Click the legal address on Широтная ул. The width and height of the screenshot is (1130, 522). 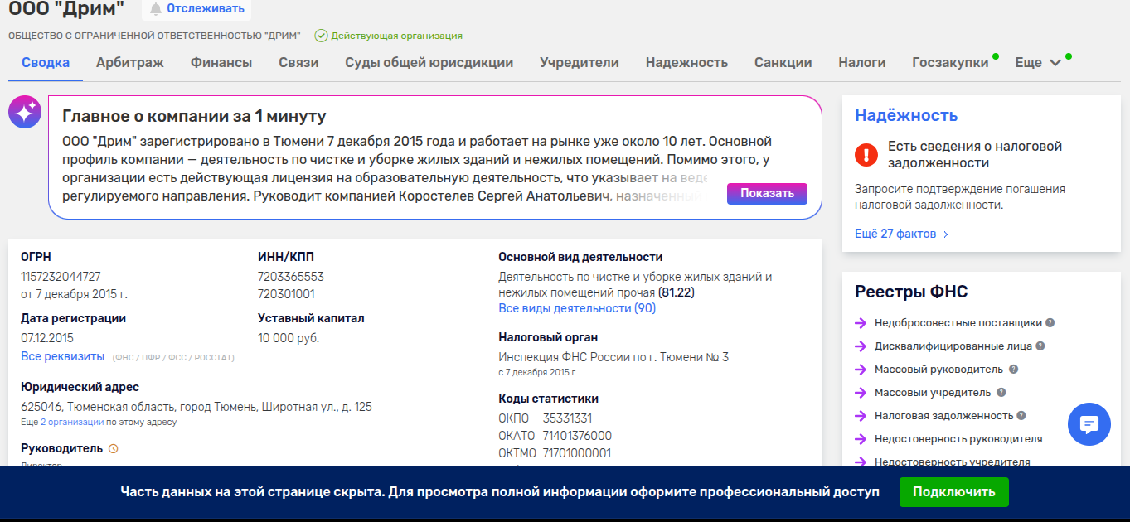coord(196,407)
